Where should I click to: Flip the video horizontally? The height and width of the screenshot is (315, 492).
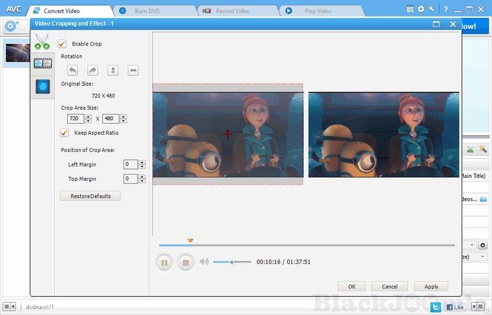click(133, 71)
